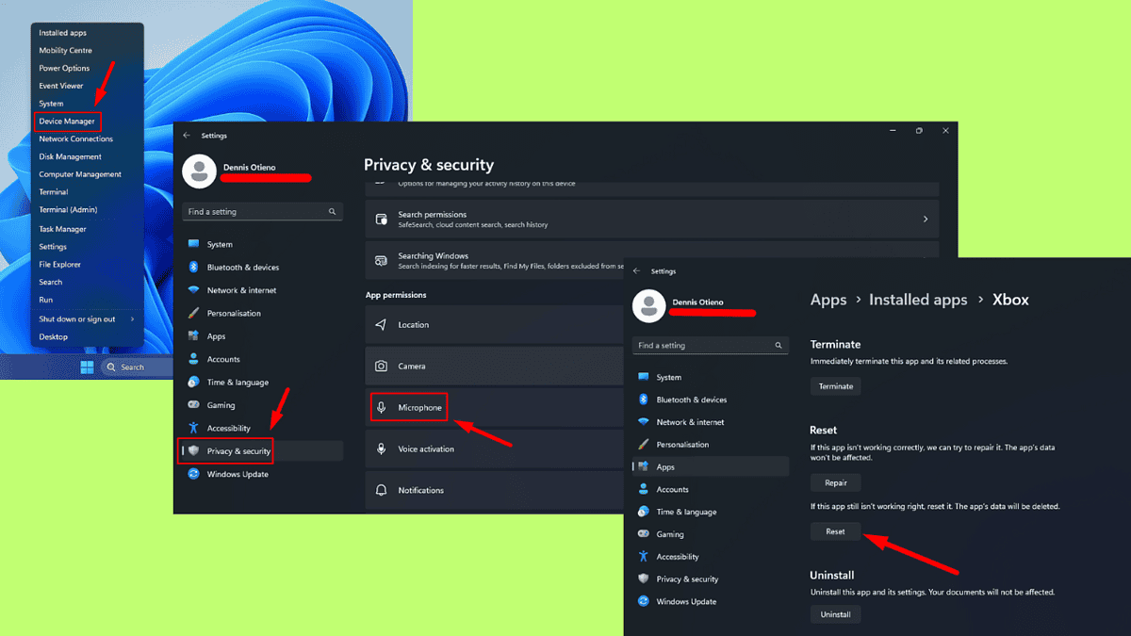Choose Desktop in the Win+X menu

(53, 336)
